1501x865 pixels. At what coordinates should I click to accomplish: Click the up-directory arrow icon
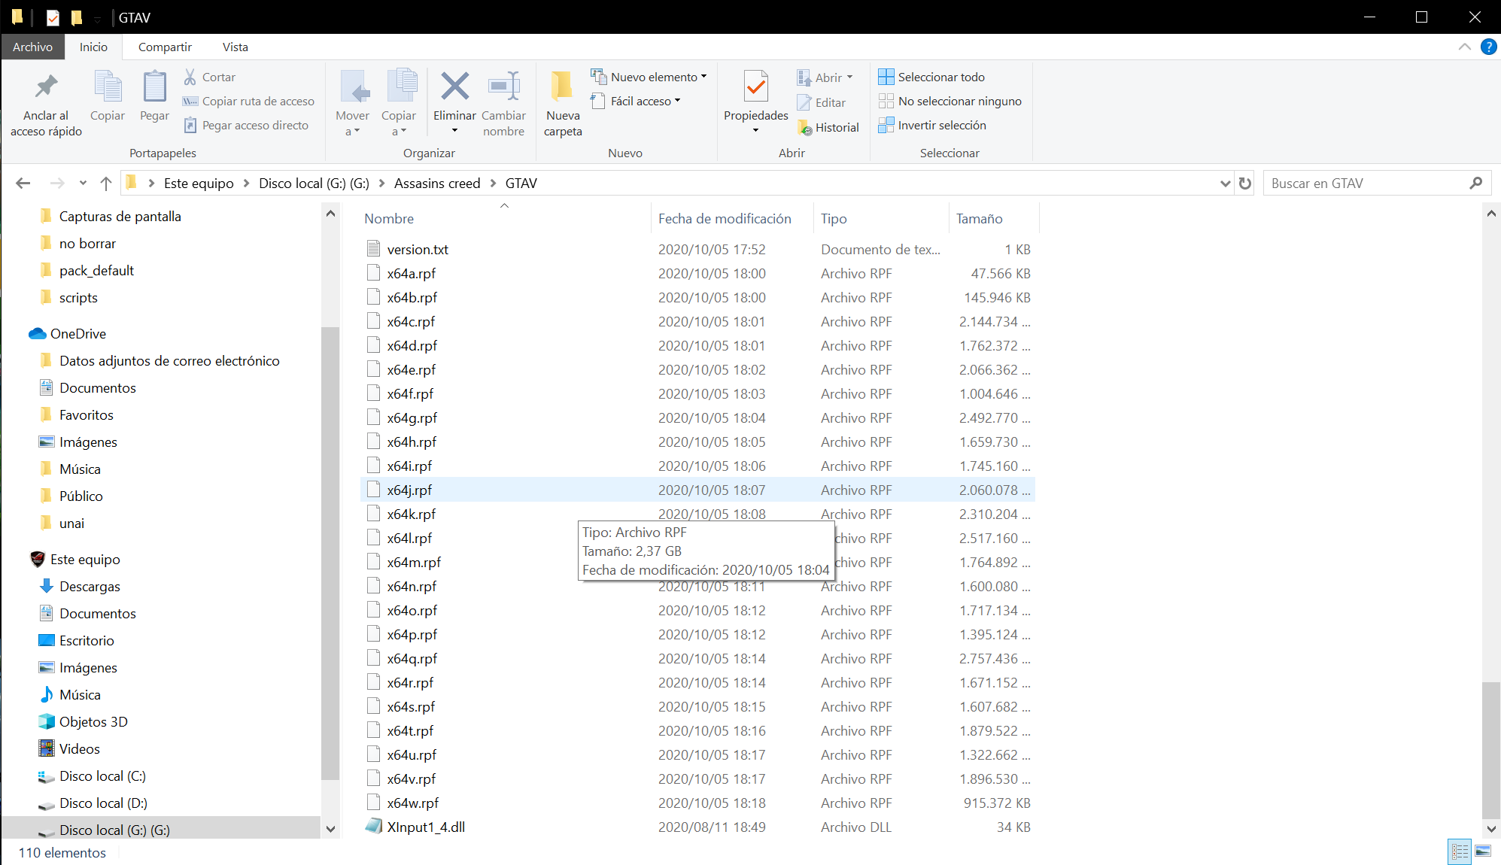click(x=106, y=184)
